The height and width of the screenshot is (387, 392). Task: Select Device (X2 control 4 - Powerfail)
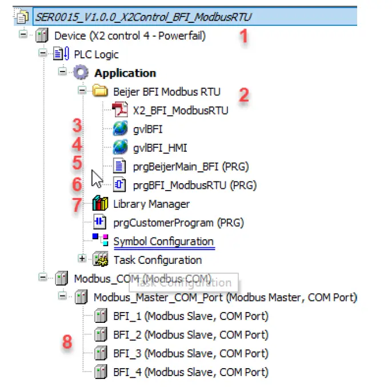point(130,35)
